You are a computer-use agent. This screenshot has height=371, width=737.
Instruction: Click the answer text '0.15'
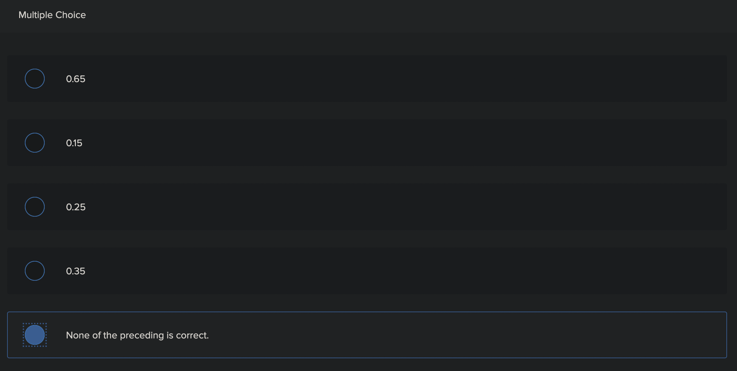coord(74,143)
